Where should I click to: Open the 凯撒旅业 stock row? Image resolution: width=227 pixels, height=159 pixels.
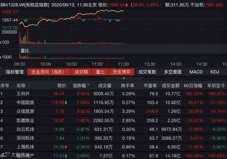tap(113, 120)
